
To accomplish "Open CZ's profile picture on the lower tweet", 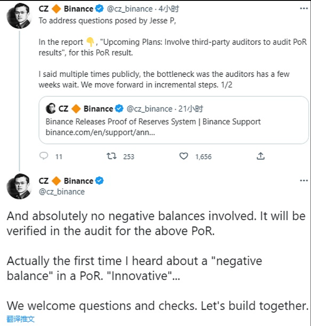I will 17,187.
